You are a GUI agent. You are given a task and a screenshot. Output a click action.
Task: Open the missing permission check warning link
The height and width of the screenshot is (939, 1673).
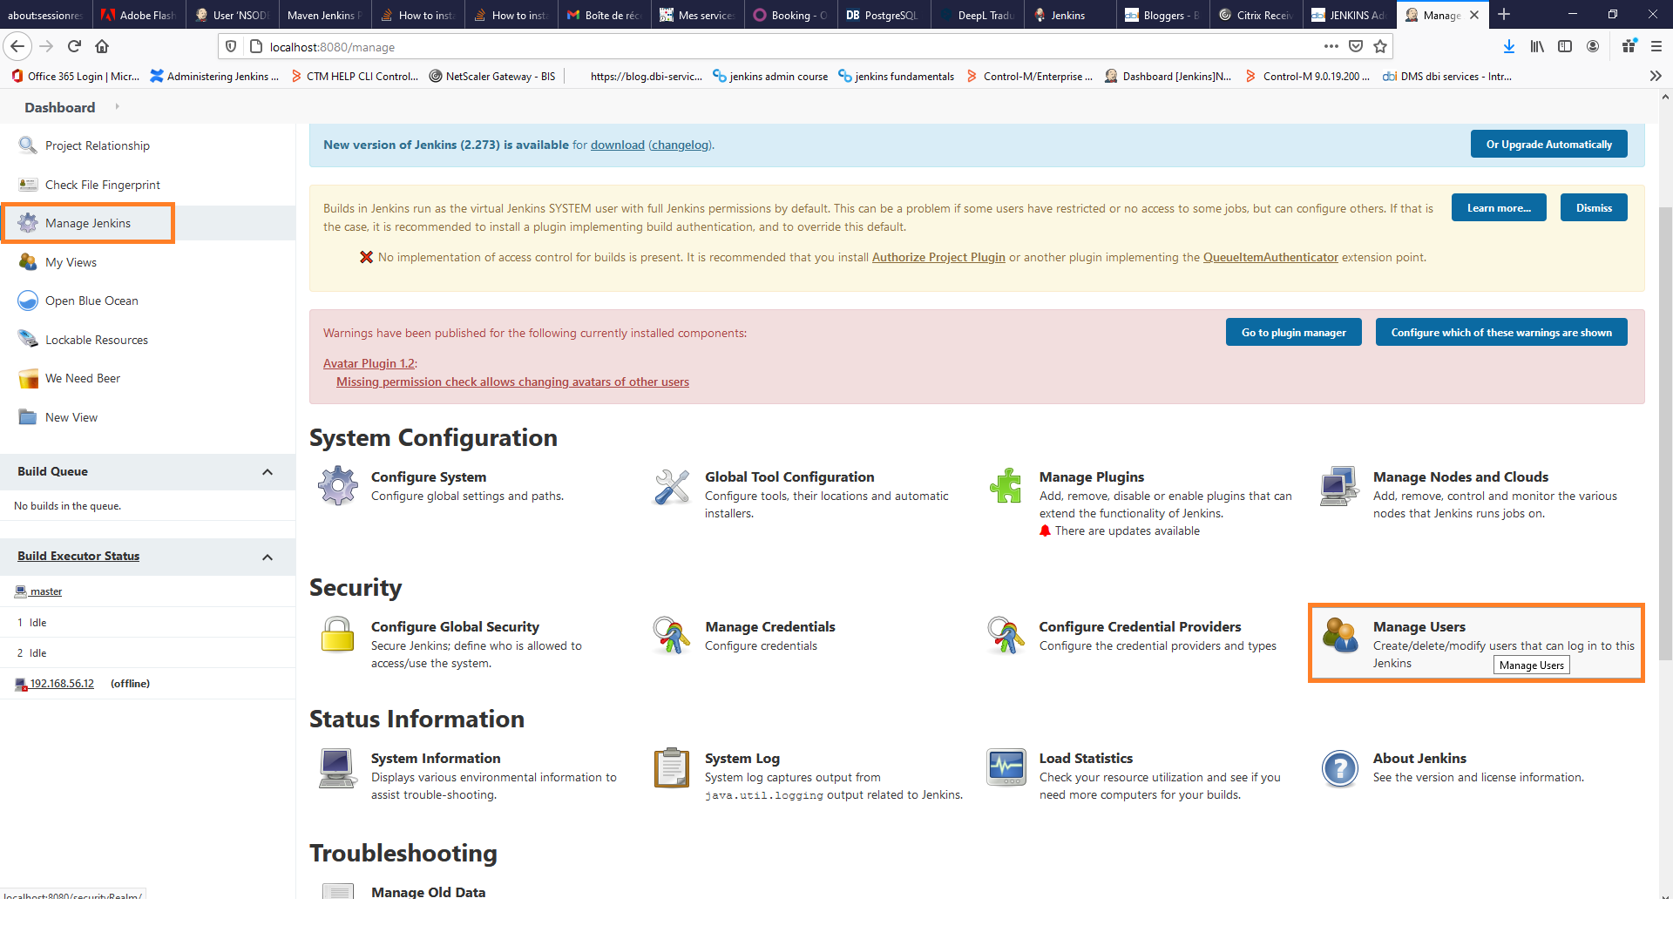[512, 382]
